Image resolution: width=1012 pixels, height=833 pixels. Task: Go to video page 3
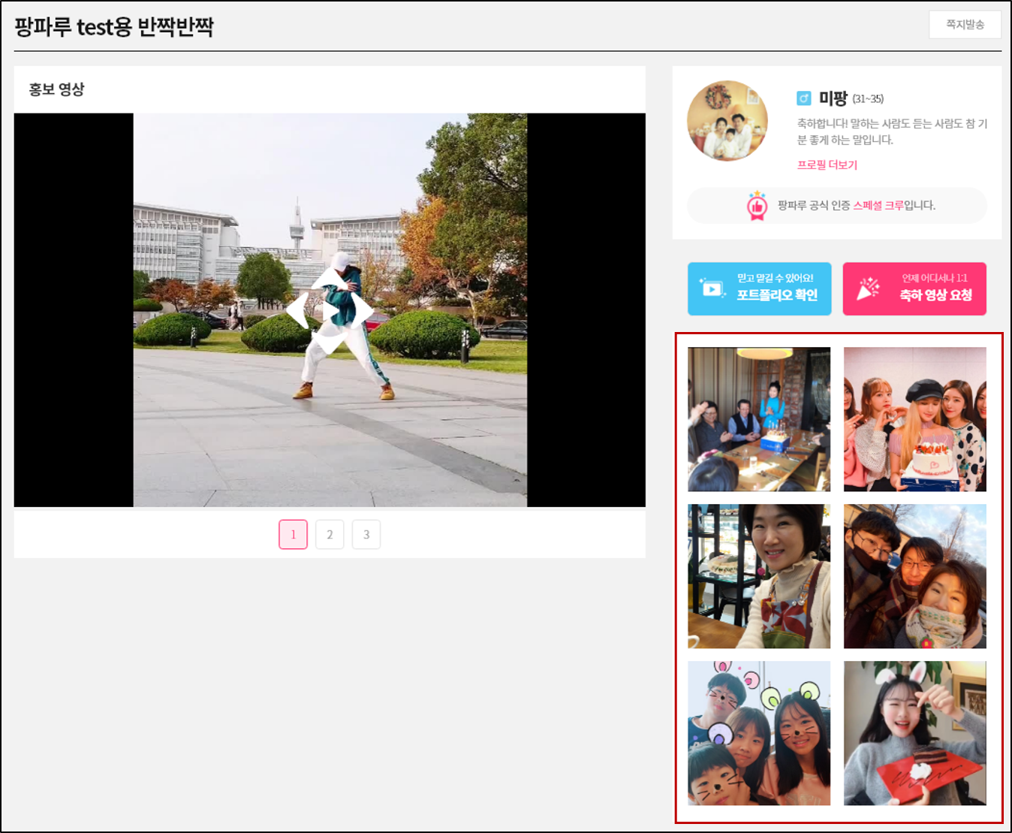click(x=366, y=535)
